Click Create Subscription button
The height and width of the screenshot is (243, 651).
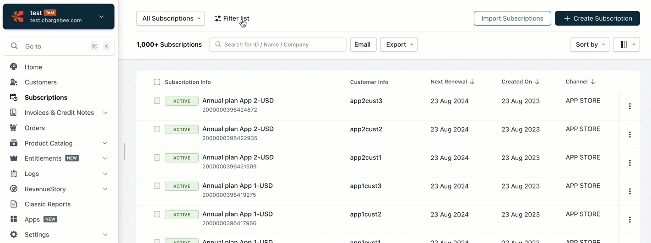coord(597,18)
